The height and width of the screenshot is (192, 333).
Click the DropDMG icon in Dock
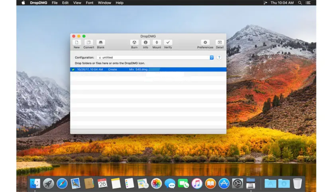coord(251,183)
